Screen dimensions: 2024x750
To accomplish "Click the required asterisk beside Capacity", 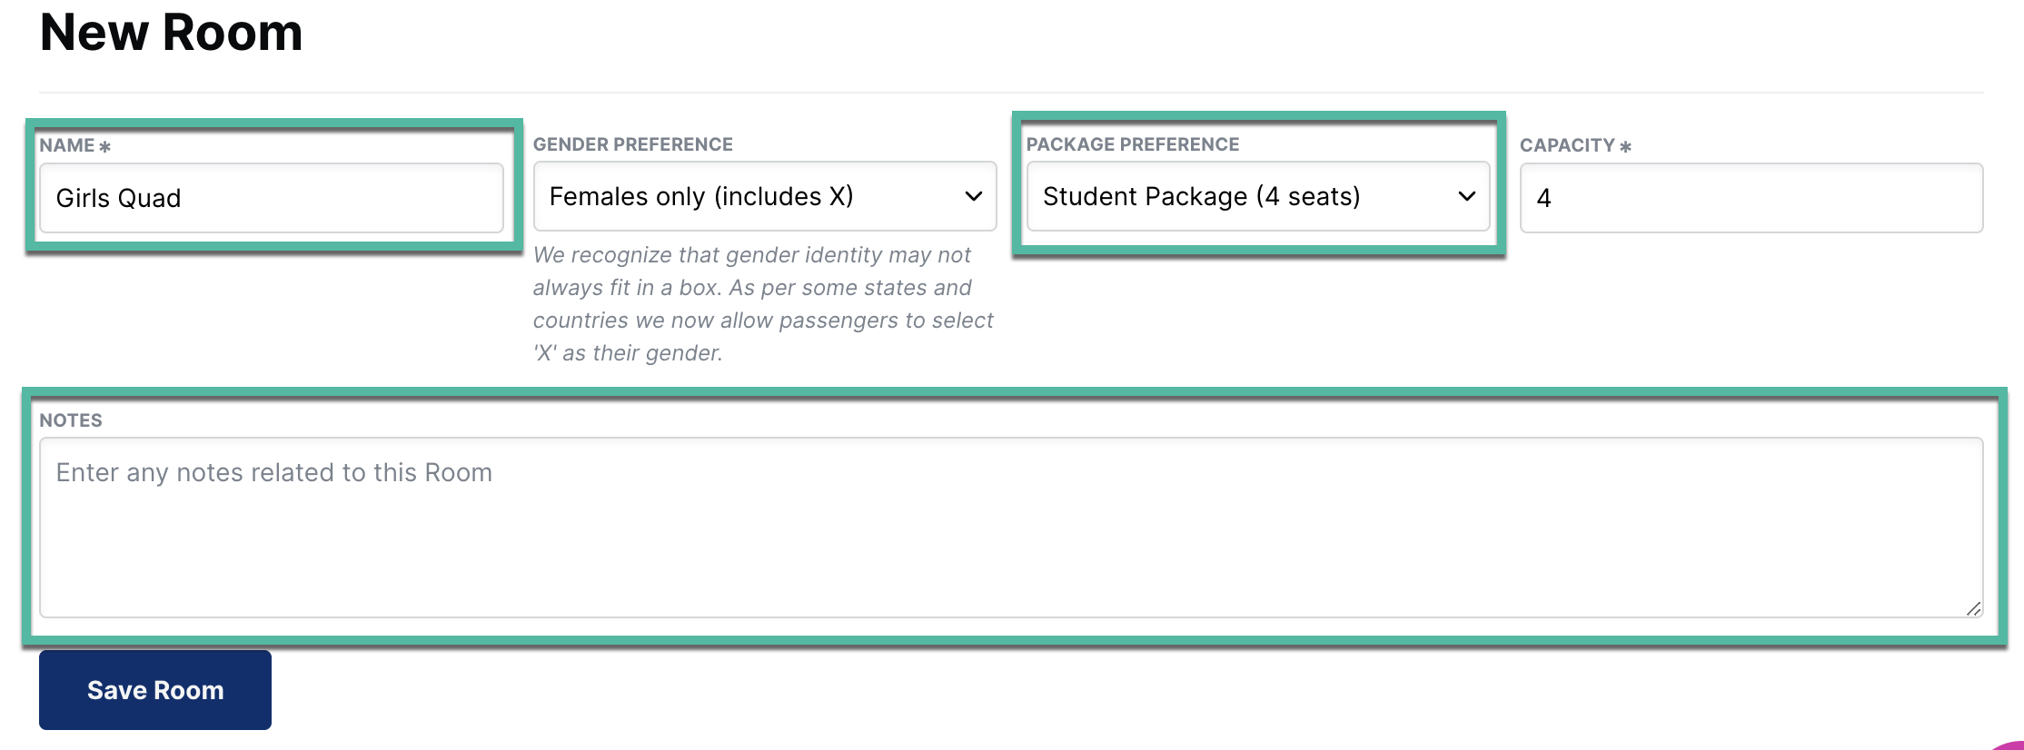I will [1625, 146].
